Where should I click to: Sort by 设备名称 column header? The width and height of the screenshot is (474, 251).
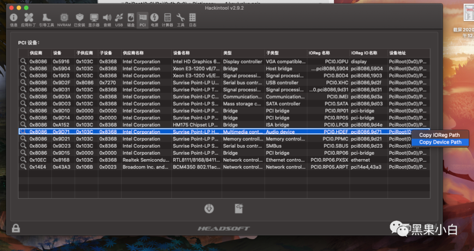coord(197,53)
